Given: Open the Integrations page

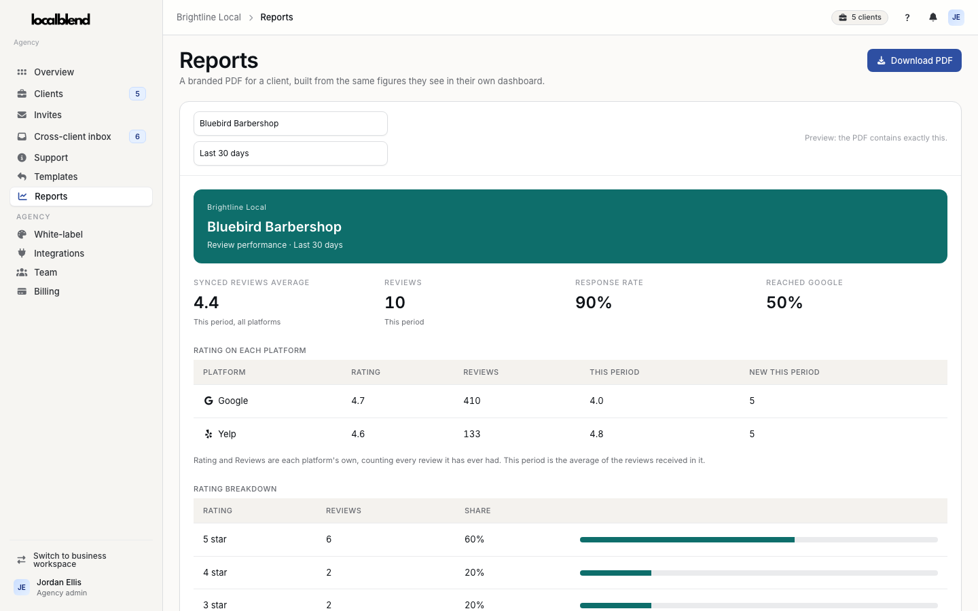Looking at the screenshot, I should click(x=81, y=253).
